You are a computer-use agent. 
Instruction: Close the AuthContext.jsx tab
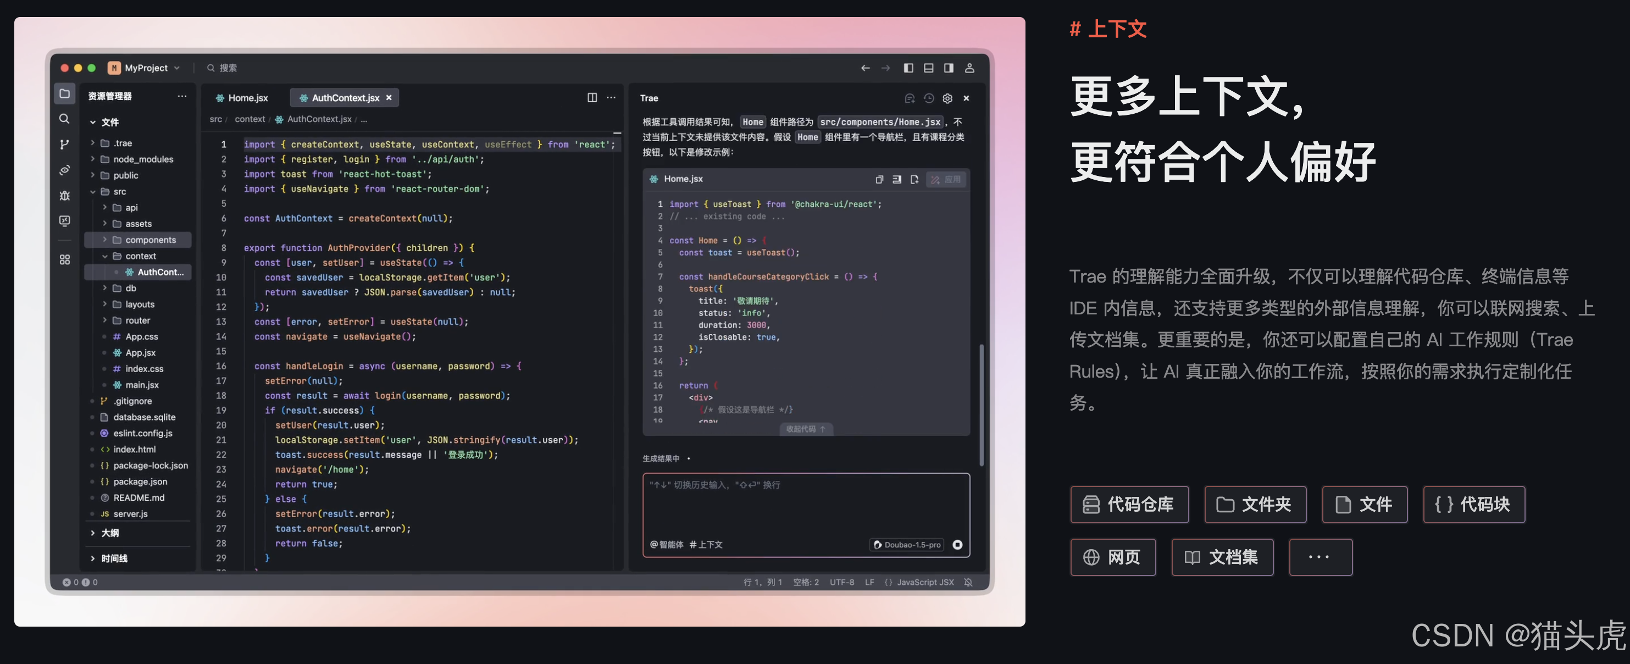click(389, 97)
